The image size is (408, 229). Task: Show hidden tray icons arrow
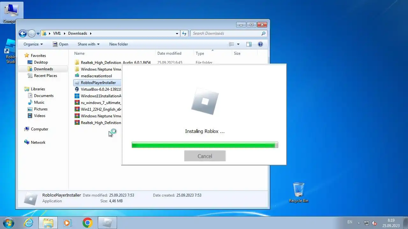[x=359, y=223]
